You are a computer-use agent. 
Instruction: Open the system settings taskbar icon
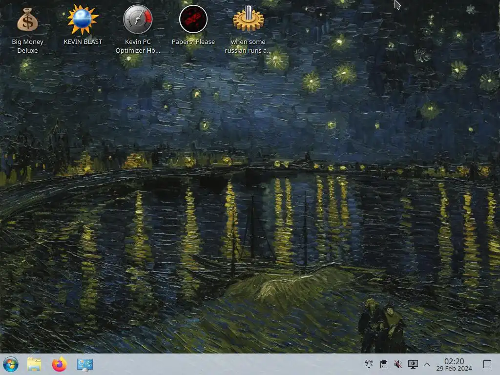[x=85, y=364]
